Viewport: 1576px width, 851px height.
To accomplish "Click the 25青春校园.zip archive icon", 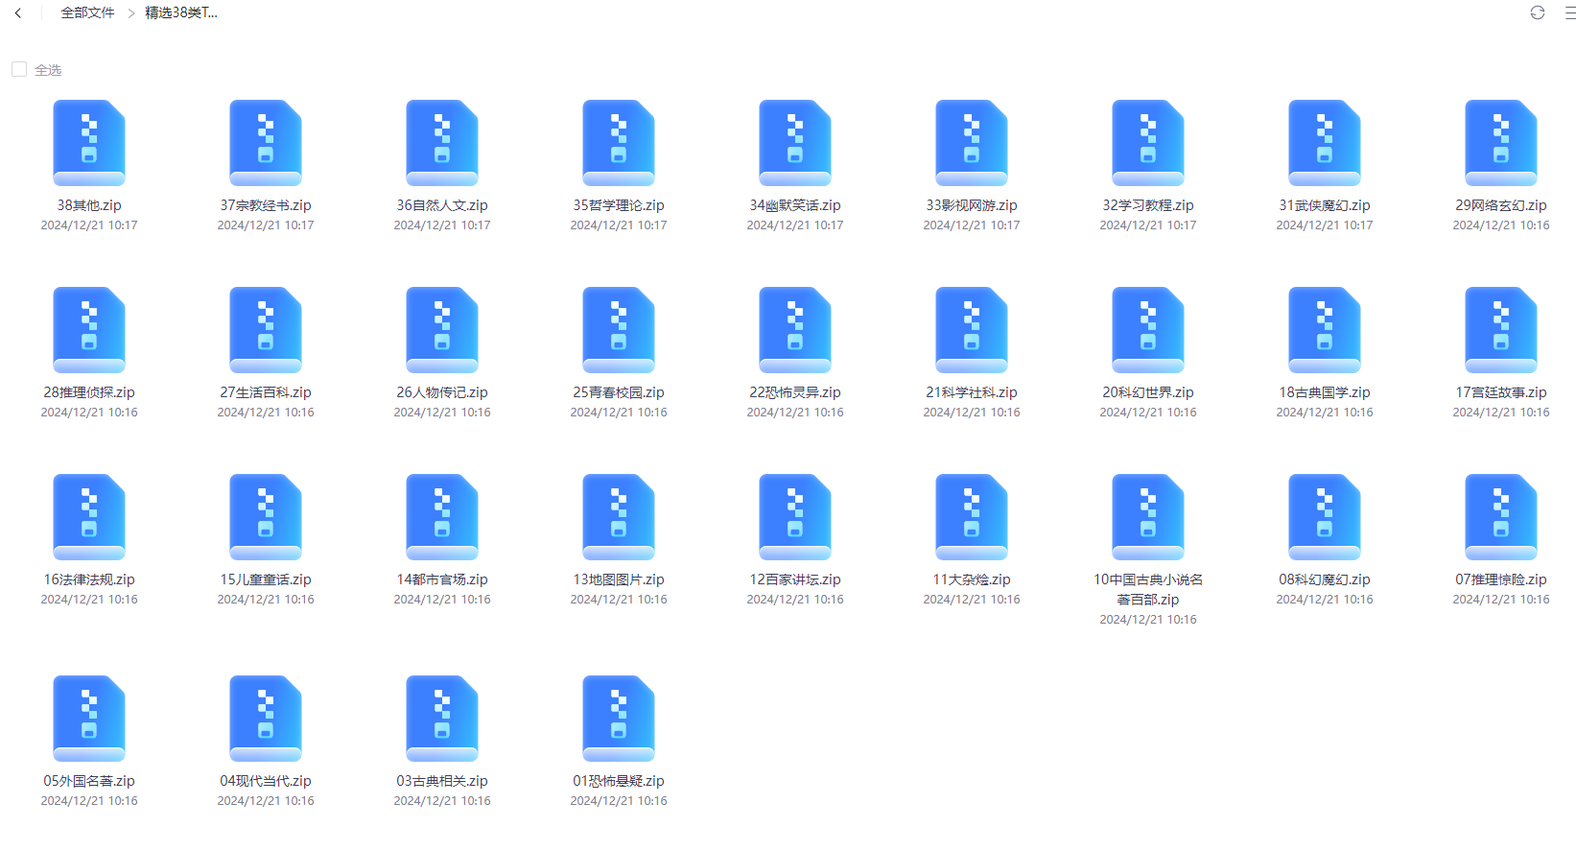I will coord(619,330).
